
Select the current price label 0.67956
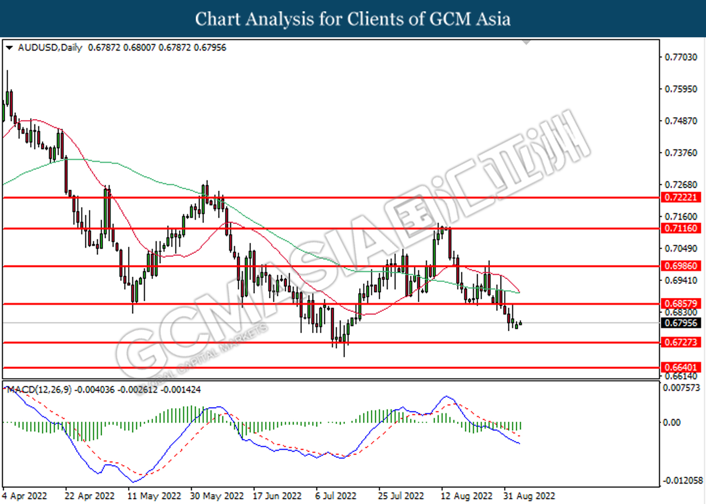[681, 323]
